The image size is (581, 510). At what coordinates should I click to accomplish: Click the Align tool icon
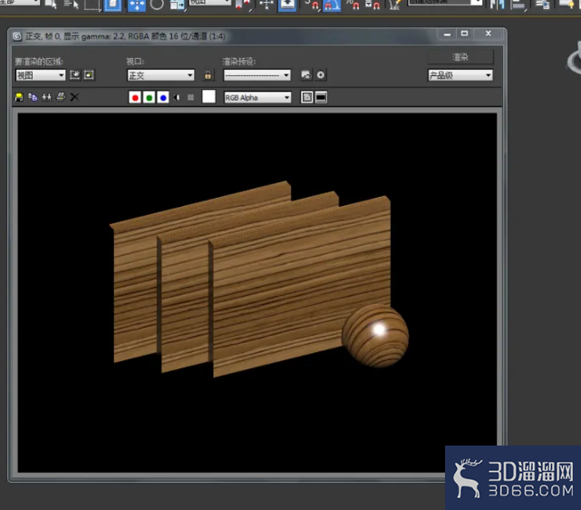pos(518,5)
